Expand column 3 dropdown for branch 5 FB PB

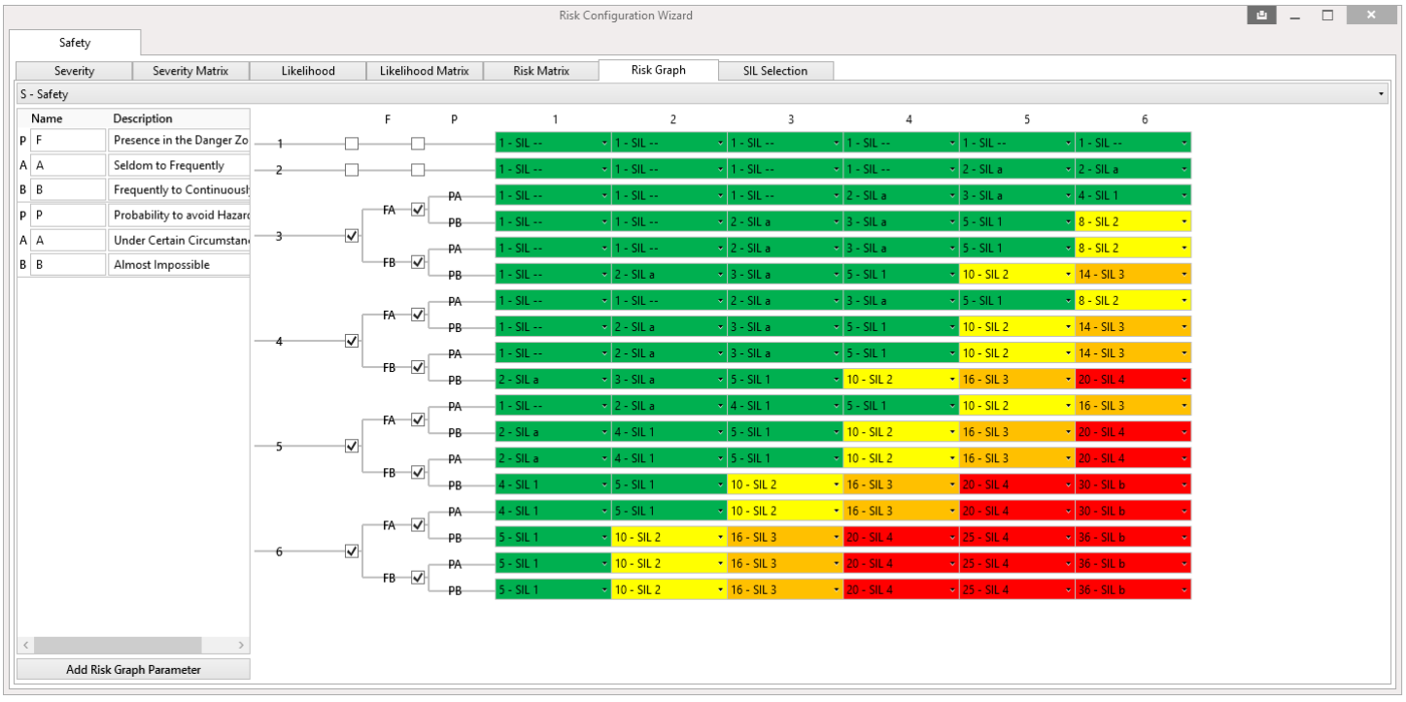click(785, 484)
